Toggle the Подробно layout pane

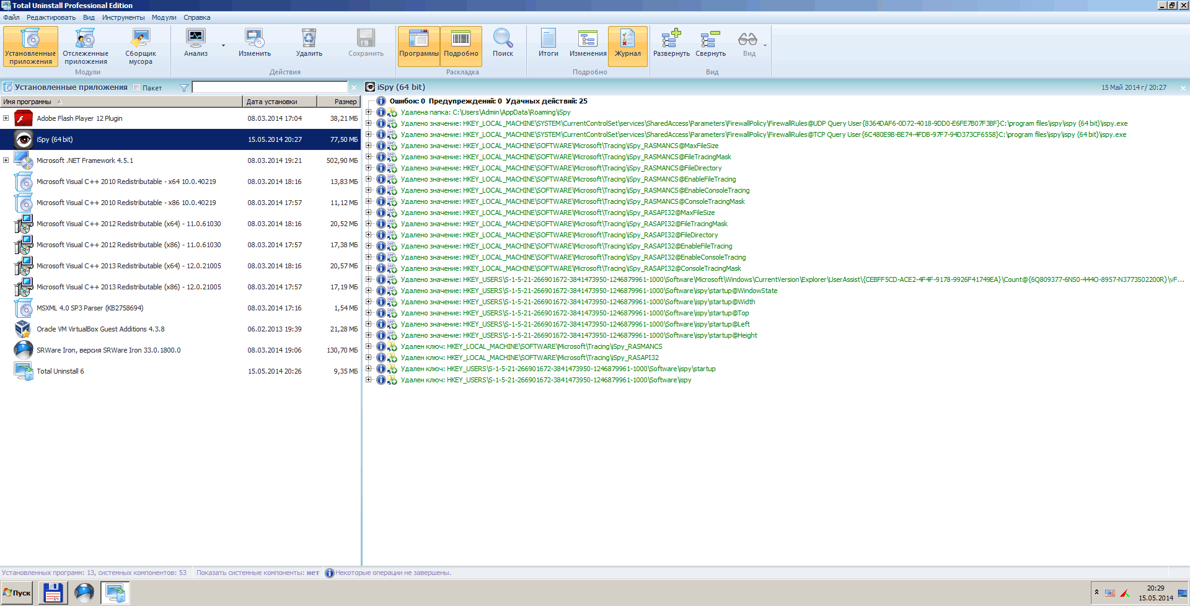(x=461, y=46)
